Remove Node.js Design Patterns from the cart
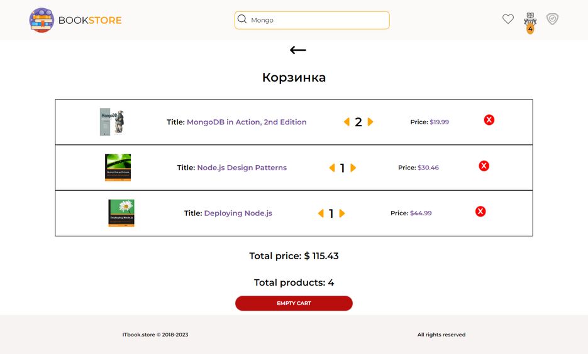 pos(484,166)
